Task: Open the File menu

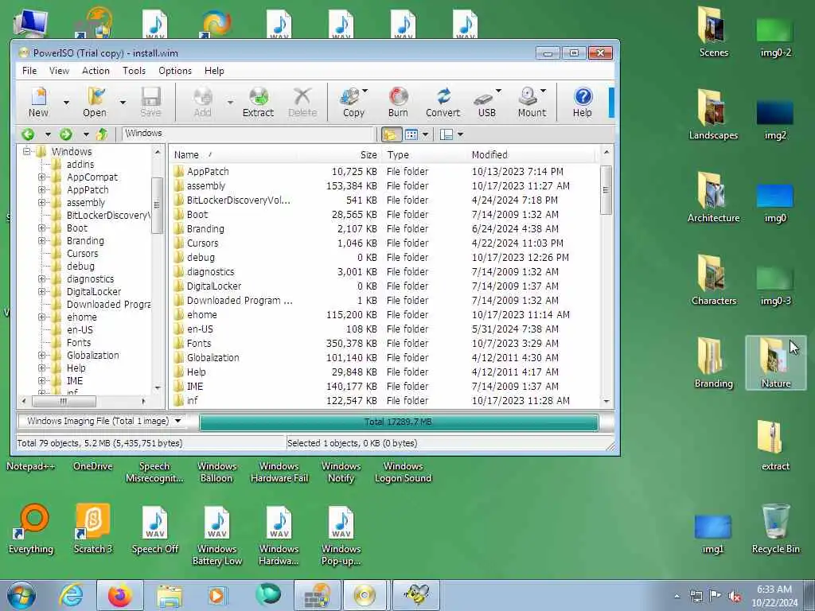Action: [x=29, y=71]
